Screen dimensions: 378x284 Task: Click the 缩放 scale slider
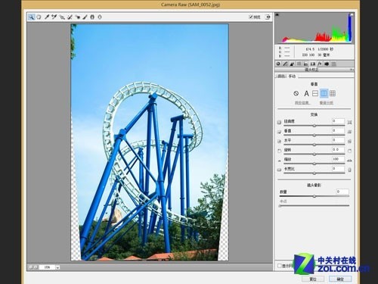click(x=314, y=164)
